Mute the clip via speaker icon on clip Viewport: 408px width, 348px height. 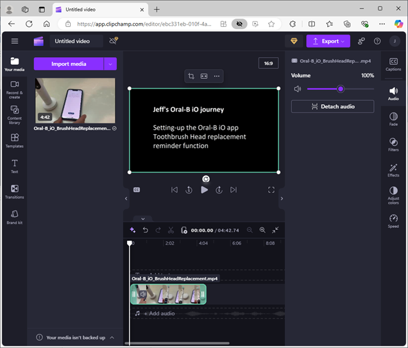[x=142, y=294]
